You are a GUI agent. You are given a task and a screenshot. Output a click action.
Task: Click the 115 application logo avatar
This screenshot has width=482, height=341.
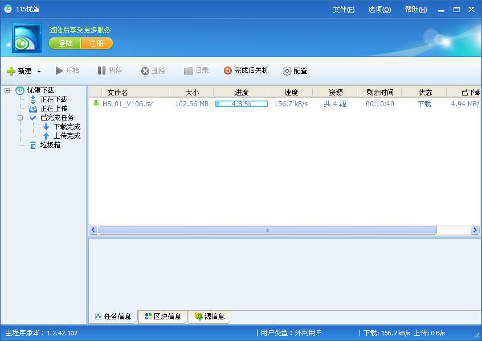[23, 39]
